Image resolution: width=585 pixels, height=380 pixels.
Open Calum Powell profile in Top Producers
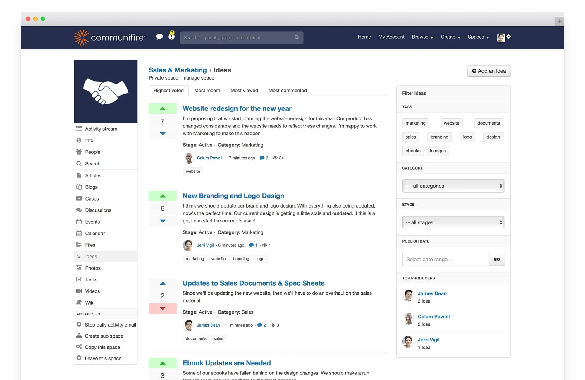point(433,317)
